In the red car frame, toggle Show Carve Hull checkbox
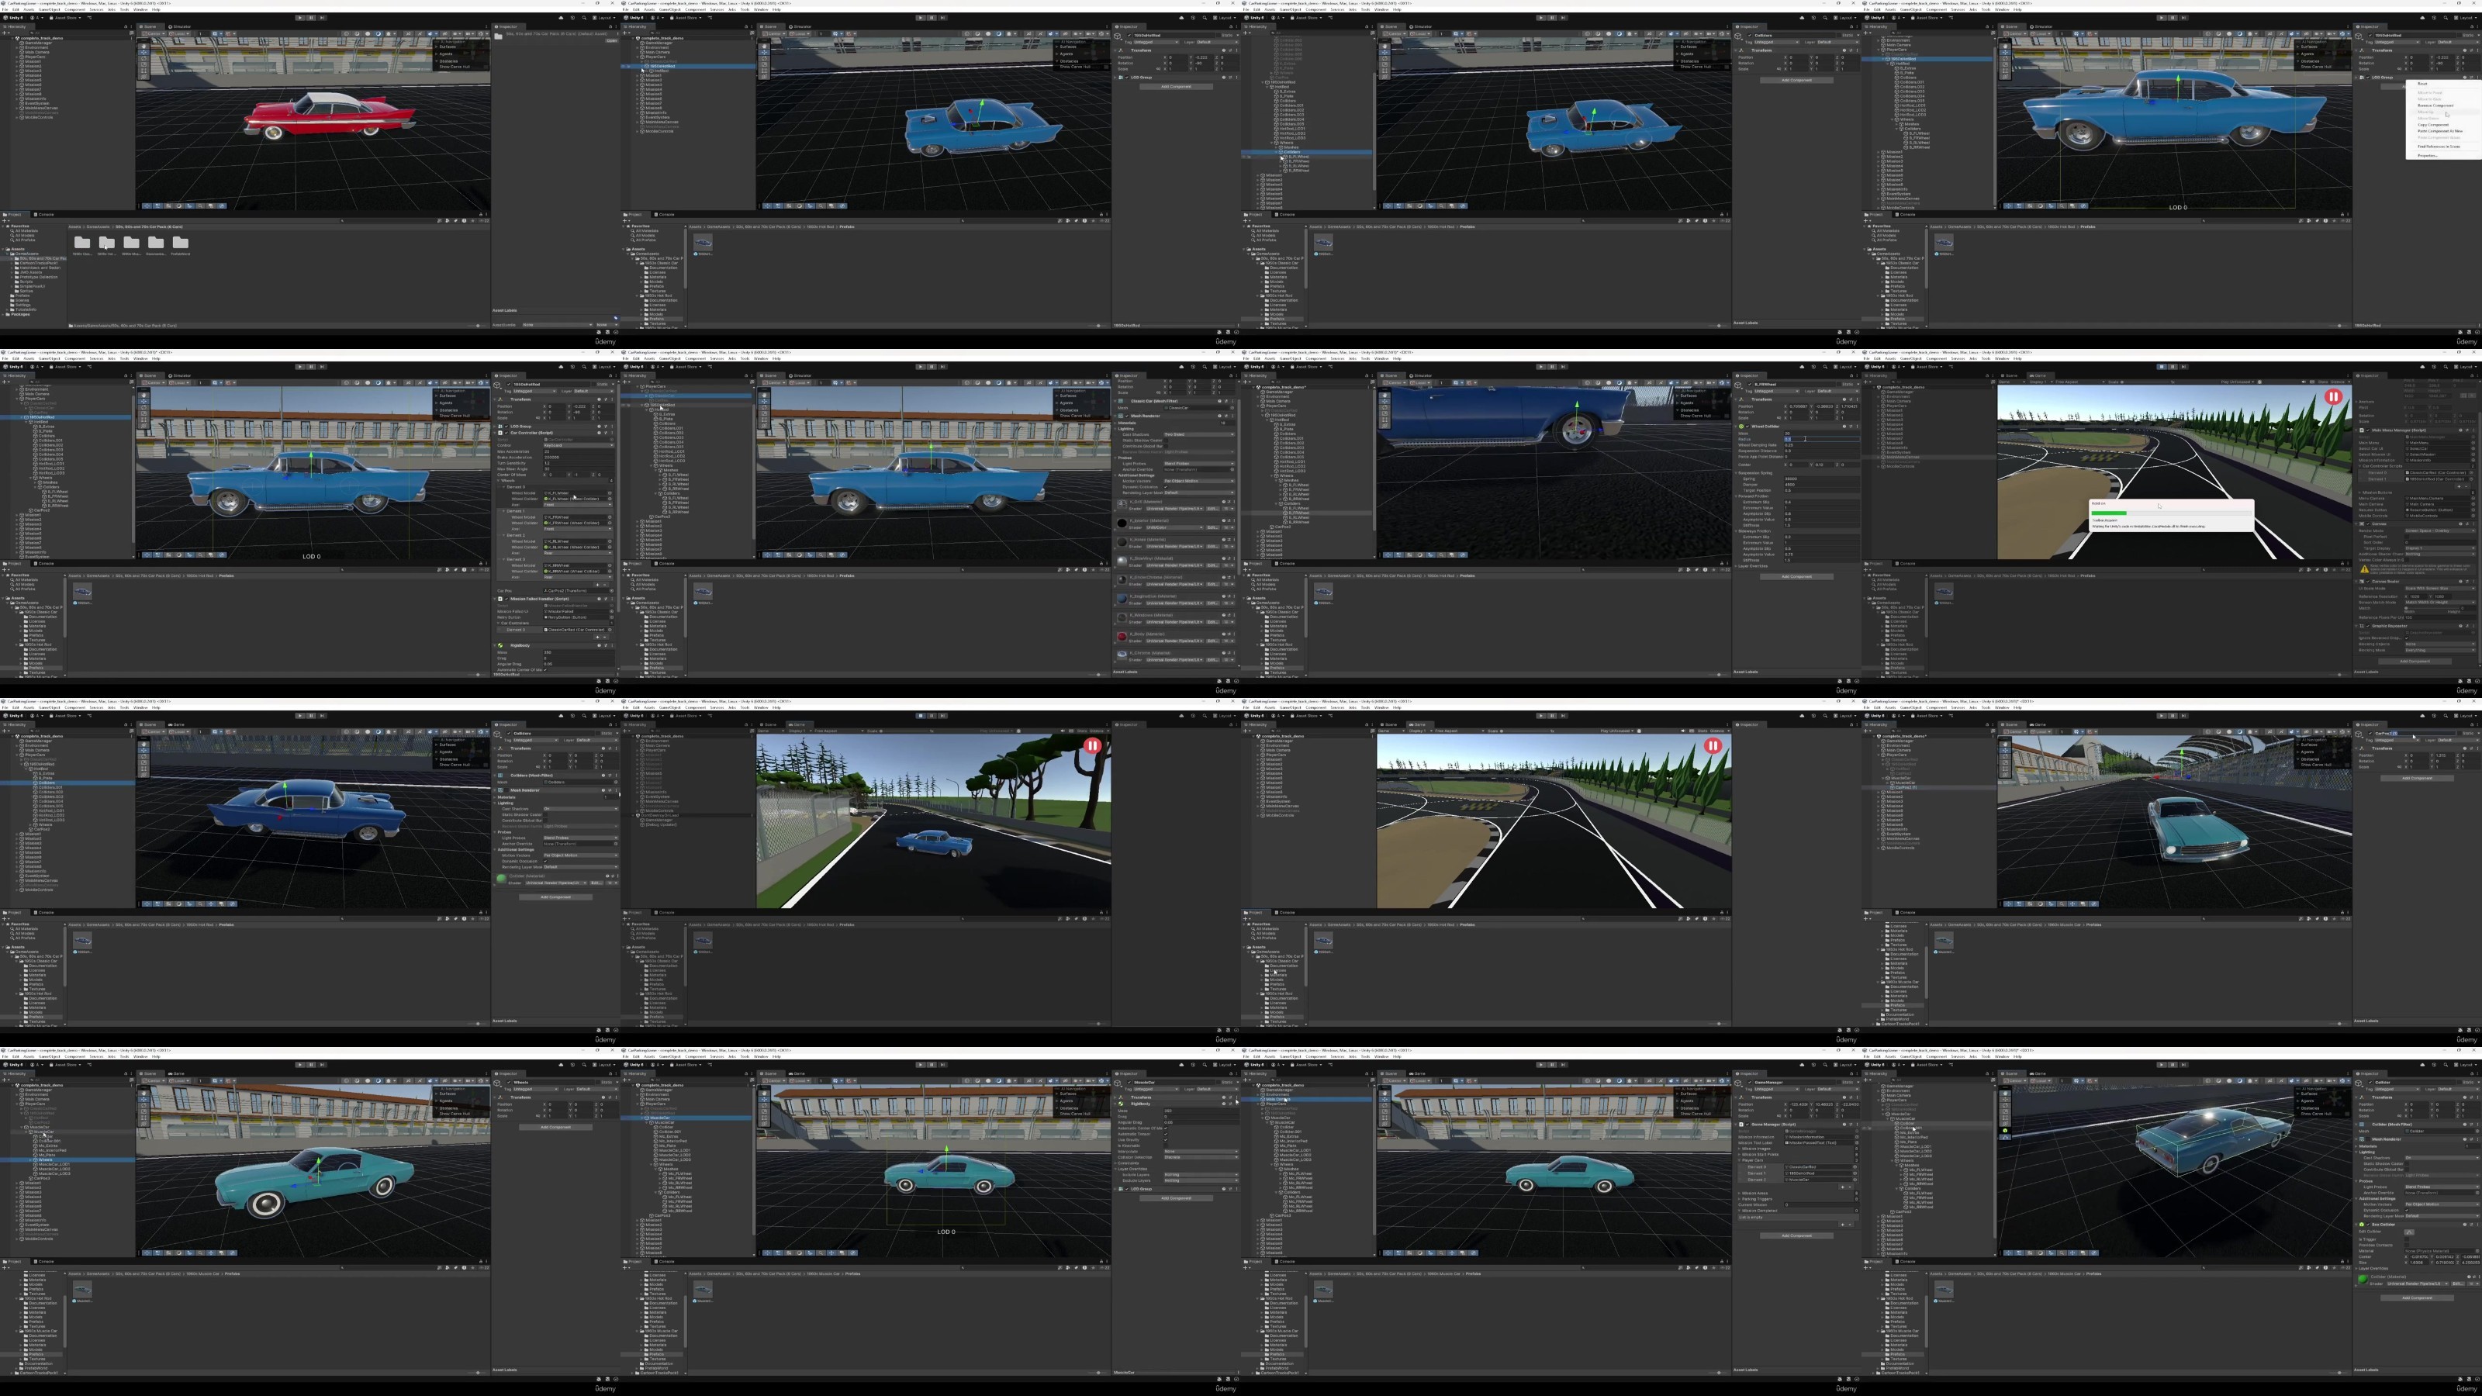This screenshot has height=1396, width=2482. click(x=486, y=67)
